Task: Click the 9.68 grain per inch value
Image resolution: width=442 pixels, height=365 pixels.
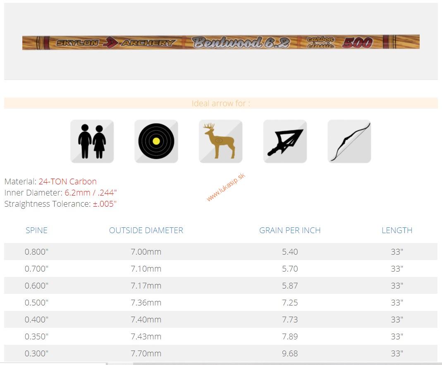Action: tap(290, 353)
